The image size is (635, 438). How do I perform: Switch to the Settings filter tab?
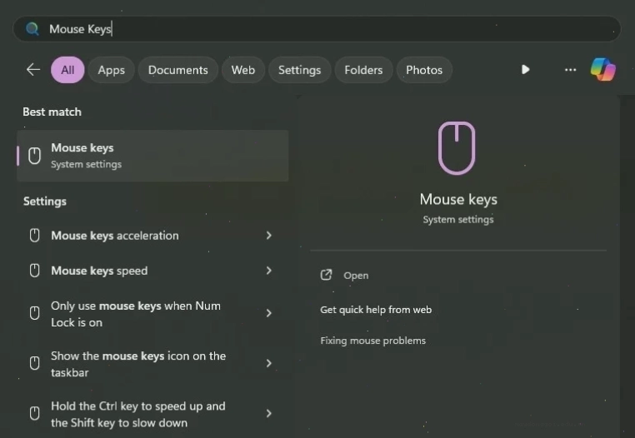pyautogui.click(x=299, y=70)
